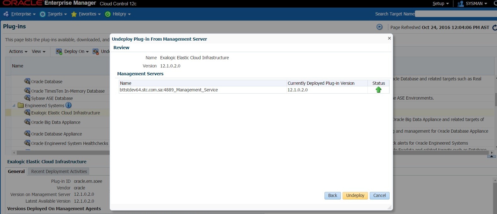Click the SYSMAN user icon

461,3
